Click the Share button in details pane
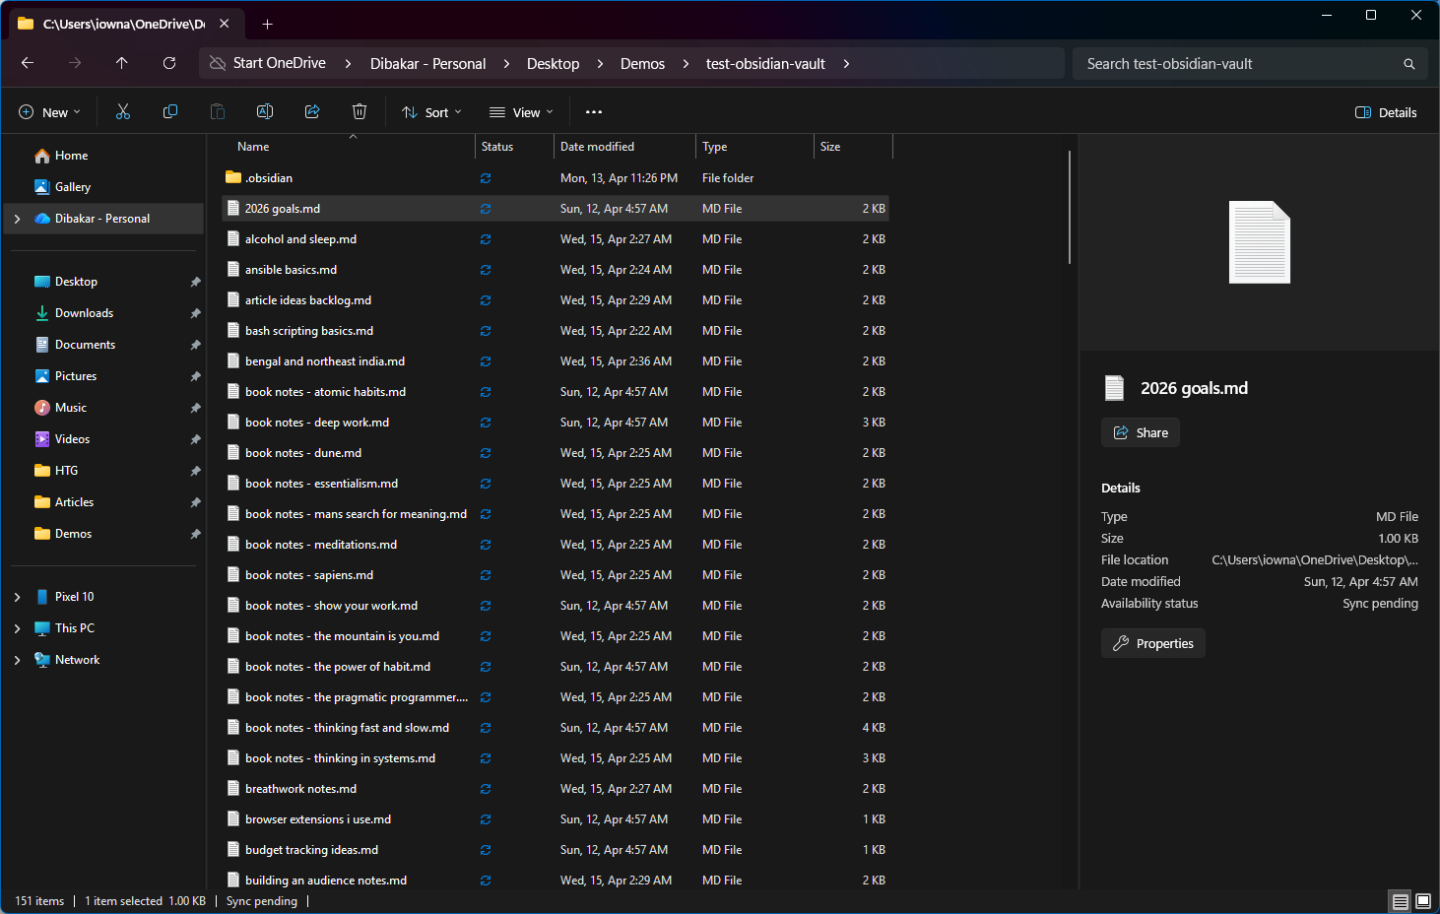 (x=1141, y=432)
